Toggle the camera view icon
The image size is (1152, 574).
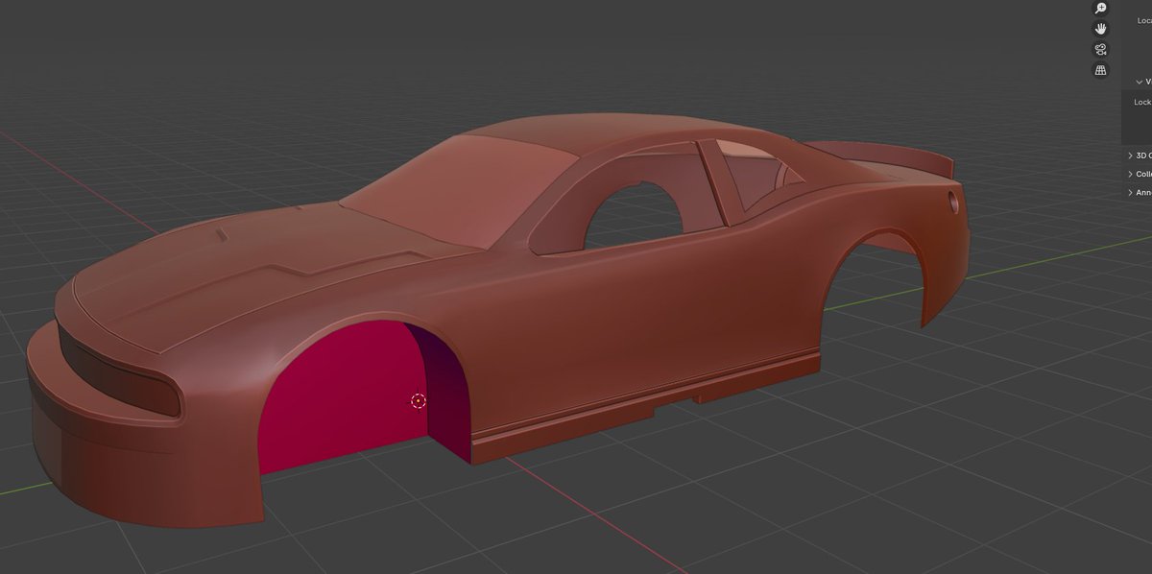pyautogui.click(x=1101, y=50)
